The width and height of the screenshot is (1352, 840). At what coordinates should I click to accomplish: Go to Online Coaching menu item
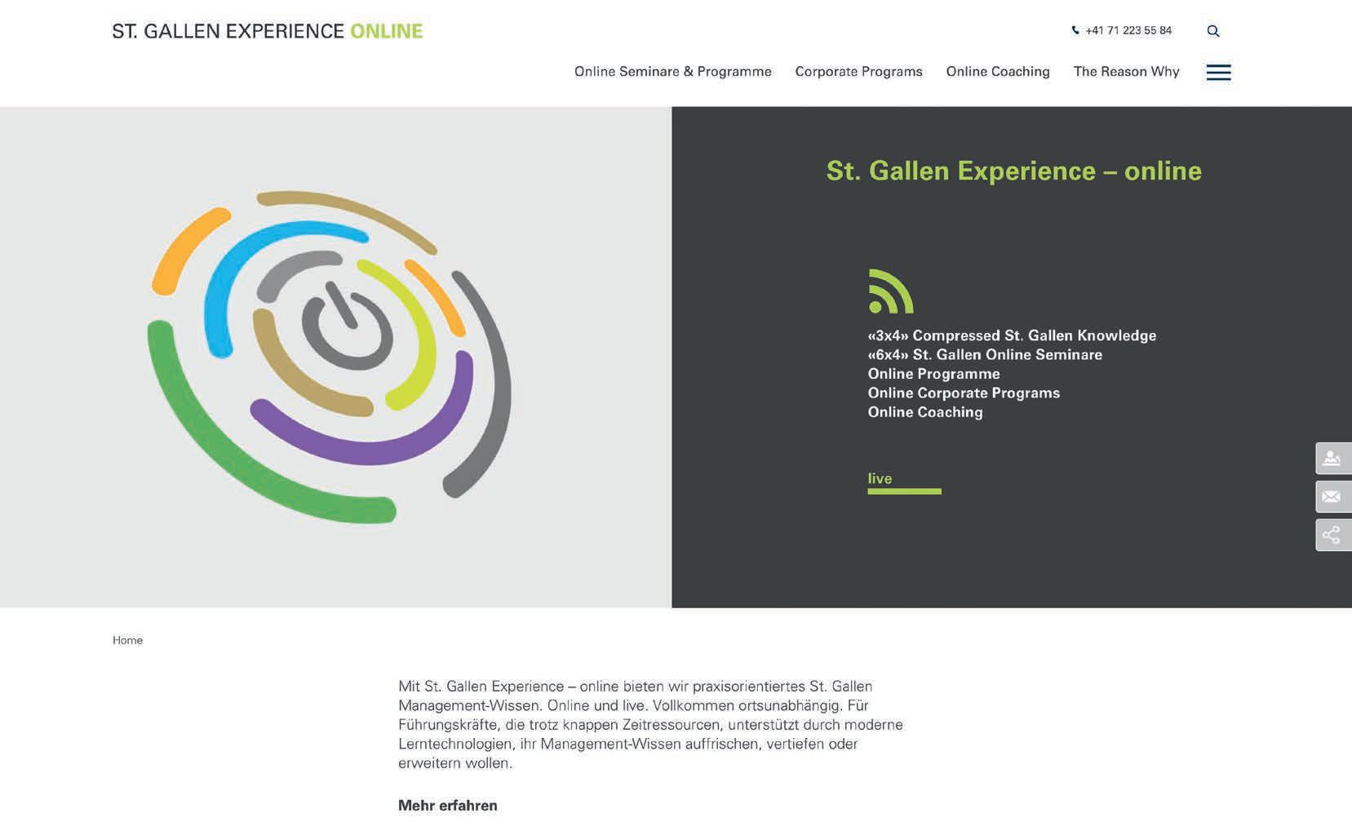[998, 72]
